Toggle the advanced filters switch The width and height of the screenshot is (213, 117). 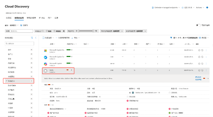click(x=198, y=25)
